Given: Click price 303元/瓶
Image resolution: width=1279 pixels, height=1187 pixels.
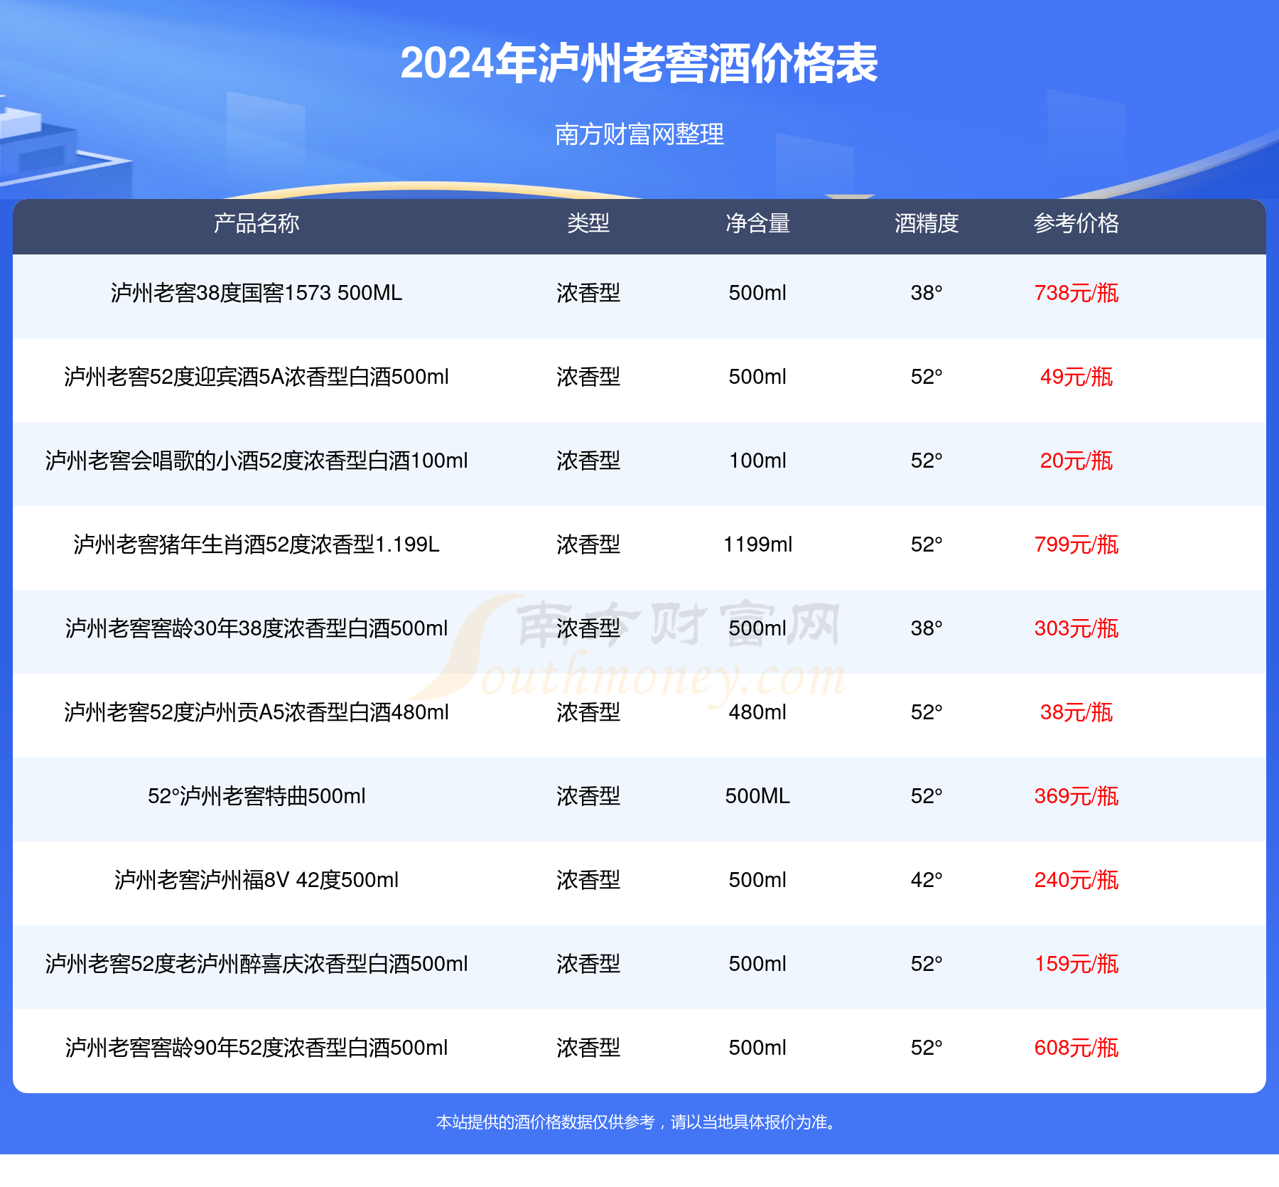Looking at the screenshot, I should [x=1076, y=628].
